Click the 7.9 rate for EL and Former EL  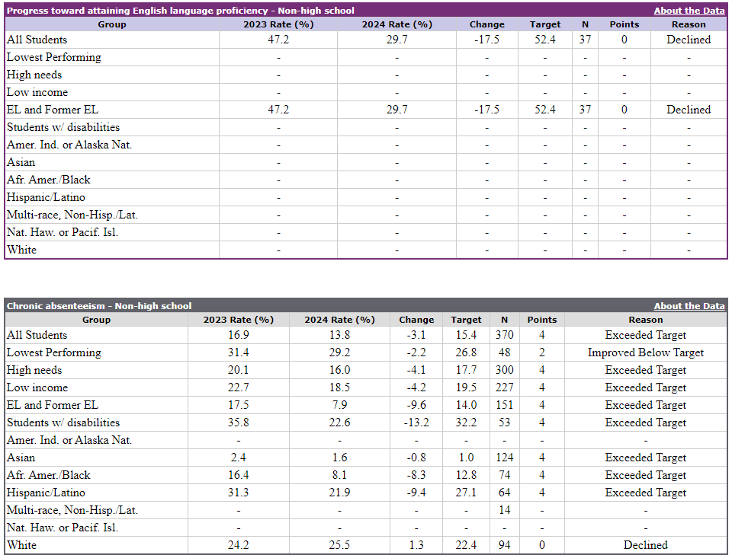point(339,405)
